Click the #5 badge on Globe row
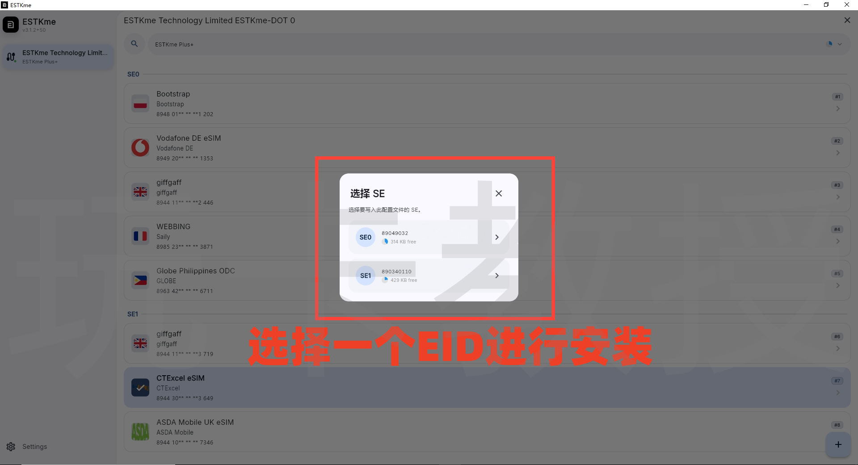This screenshot has height=465, width=858. [x=837, y=273]
